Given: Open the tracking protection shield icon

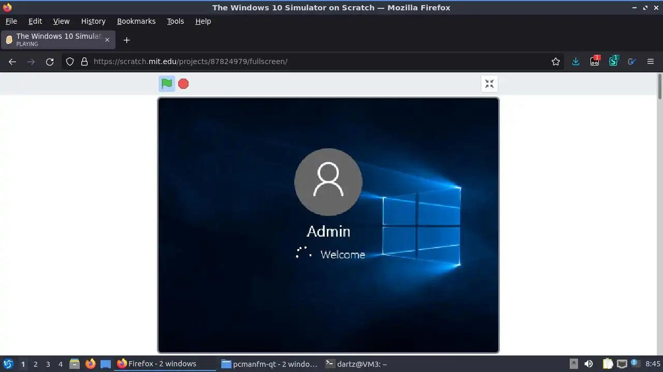Looking at the screenshot, I should pos(70,61).
